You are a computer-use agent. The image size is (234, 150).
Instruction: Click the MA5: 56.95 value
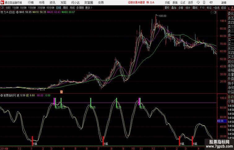click(x=25, y=12)
